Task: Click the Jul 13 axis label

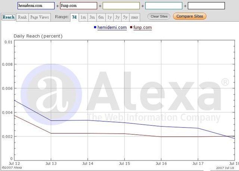Action: point(51,164)
